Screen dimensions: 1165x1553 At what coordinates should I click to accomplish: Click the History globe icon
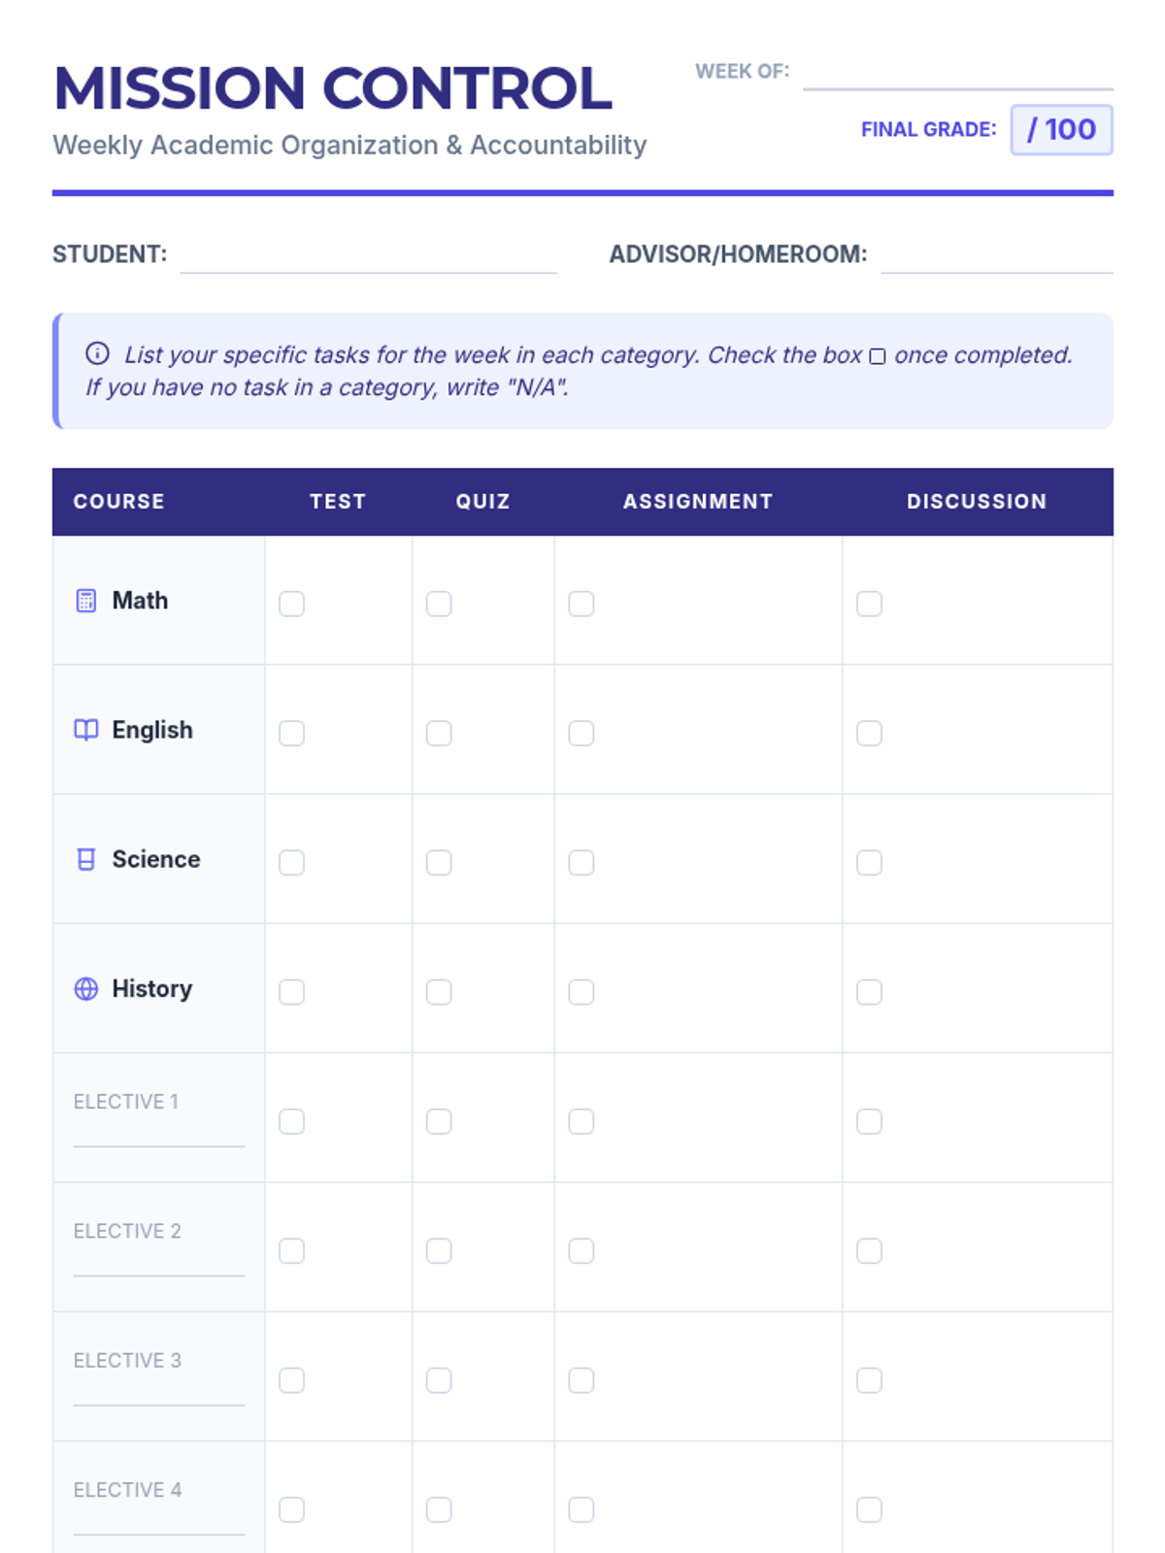tap(86, 988)
